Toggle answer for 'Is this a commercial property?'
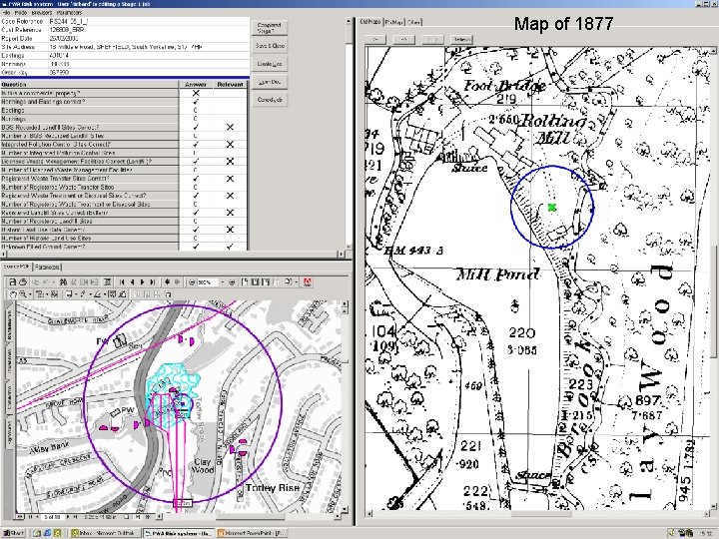719x539 pixels. pos(197,93)
